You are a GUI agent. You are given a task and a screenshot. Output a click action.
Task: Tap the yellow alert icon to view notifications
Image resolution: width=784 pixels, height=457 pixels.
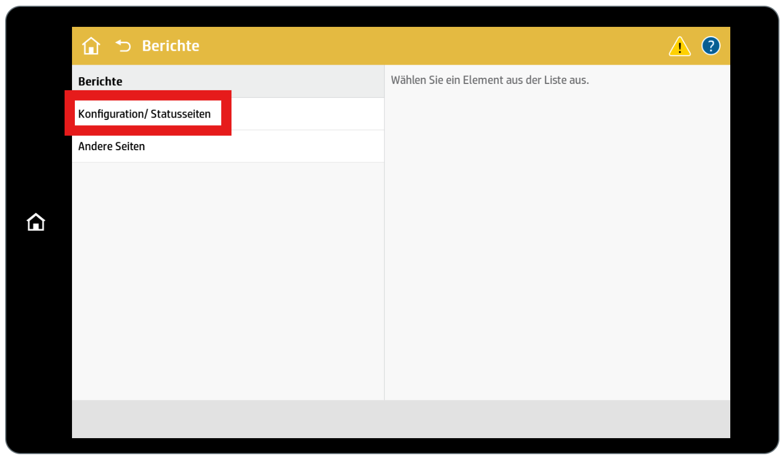click(x=679, y=46)
